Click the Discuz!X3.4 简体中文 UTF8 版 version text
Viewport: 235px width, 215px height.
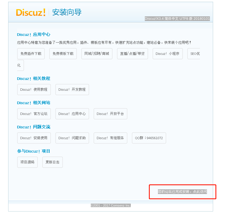coord(177,19)
